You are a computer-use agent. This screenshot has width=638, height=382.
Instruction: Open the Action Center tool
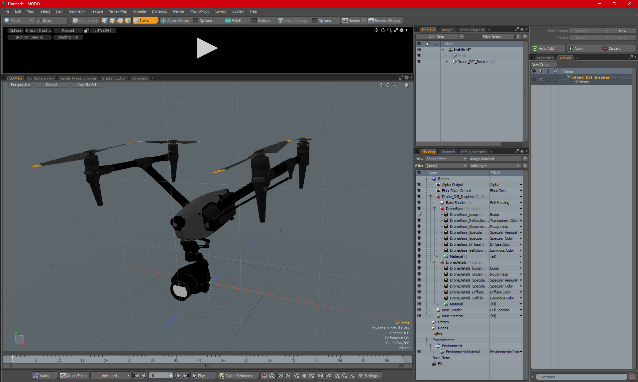pyautogui.click(x=175, y=21)
